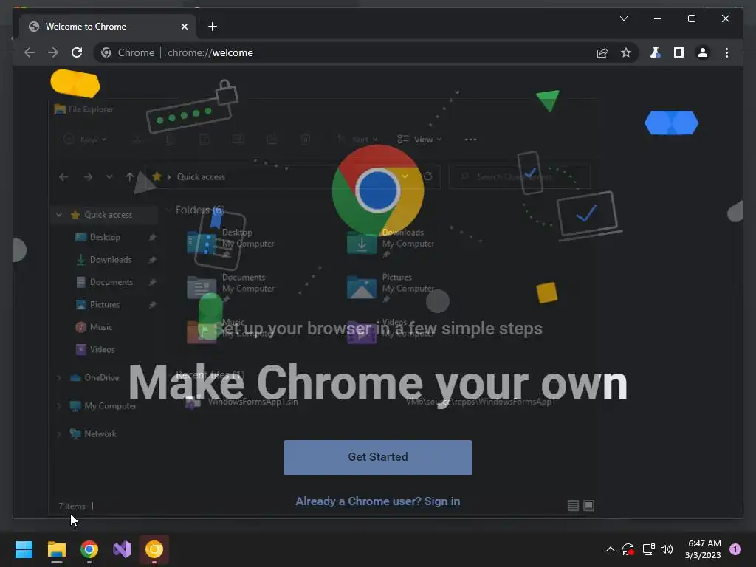Select My Computer in File Explorer sidebar
Image resolution: width=756 pixels, height=567 pixels.
(110, 406)
